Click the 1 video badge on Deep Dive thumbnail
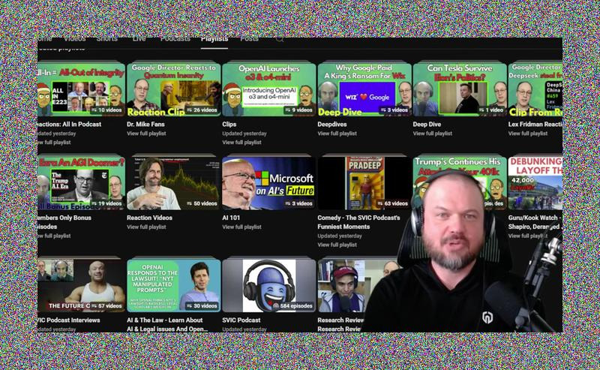Viewport: 600px width, 370px height. click(491, 110)
